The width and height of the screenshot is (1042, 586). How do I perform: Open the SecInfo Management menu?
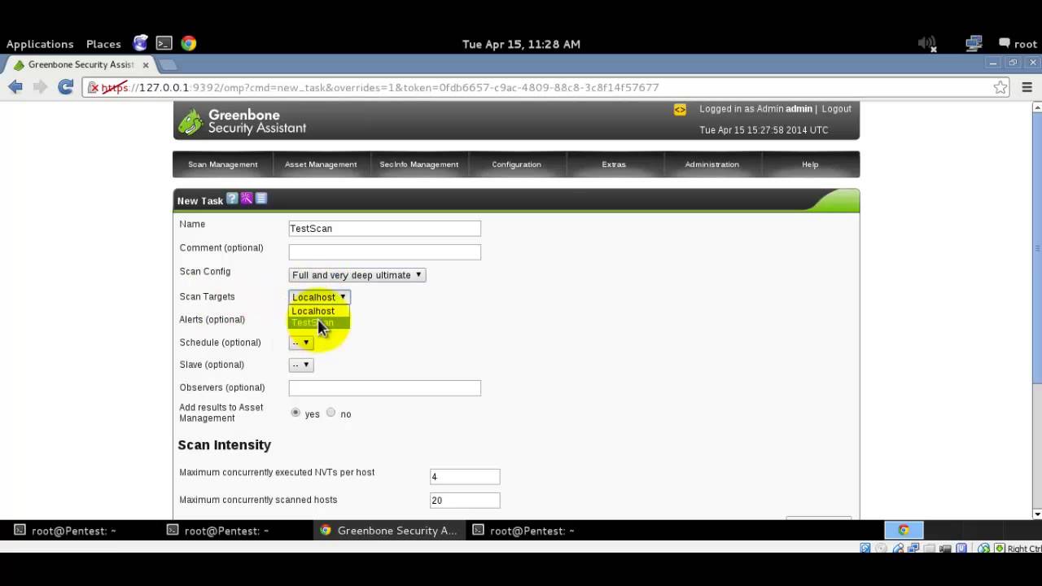point(418,164)
